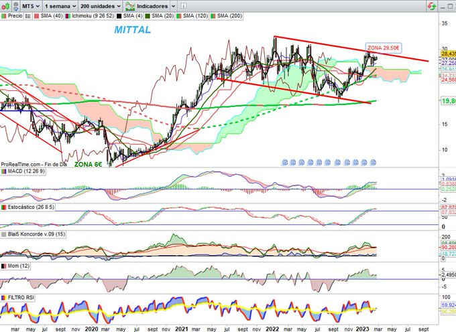Open the Precio legend label
This screenshot has height=332, width=456.
15,16
